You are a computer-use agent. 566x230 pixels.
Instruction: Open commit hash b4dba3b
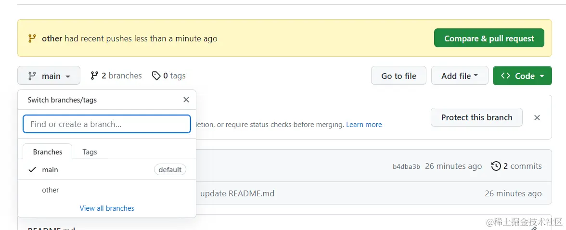(406, 166)
